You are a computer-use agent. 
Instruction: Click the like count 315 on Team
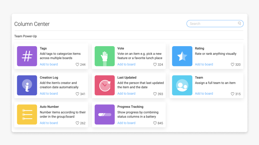(x=238, y=94)
